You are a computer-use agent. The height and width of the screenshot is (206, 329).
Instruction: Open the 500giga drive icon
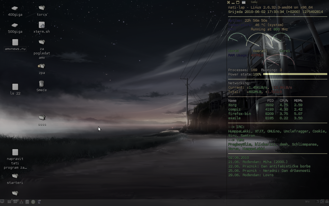point(15,25)
